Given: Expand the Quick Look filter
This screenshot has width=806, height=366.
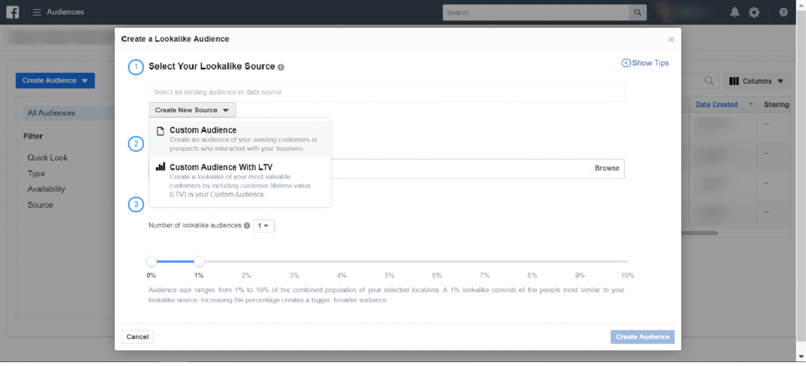Looking at the screenshot, I should (47, 158).
